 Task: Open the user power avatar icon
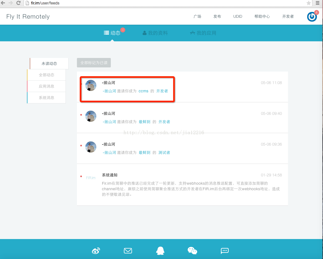pos(312,17)
